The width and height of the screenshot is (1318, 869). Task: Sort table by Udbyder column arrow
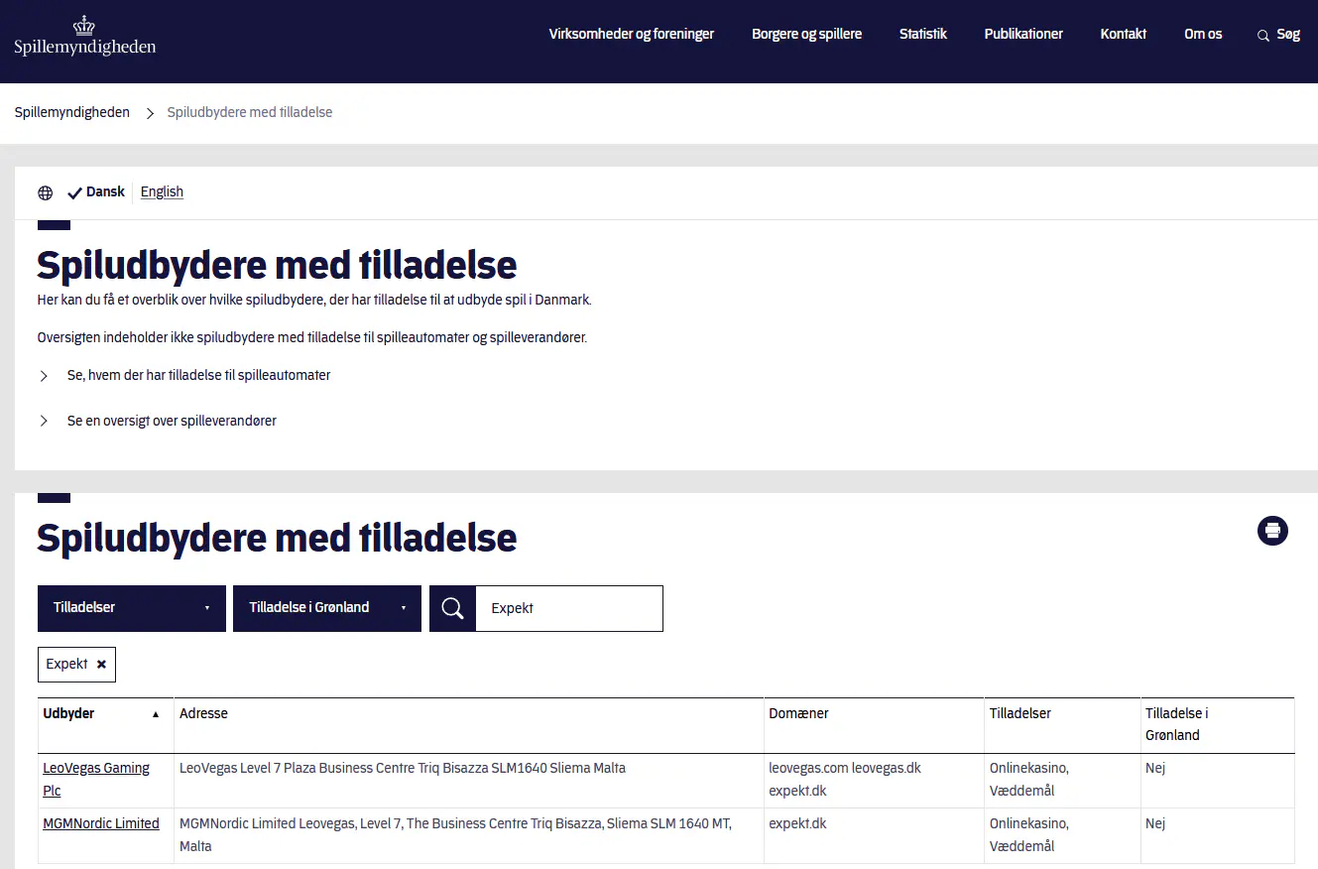coord(156,714)
